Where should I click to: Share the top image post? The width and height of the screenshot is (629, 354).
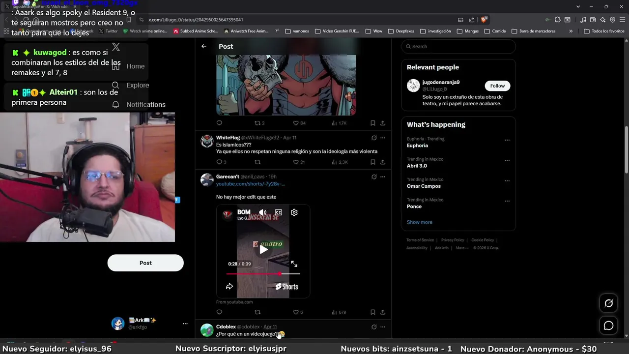[383, 123]
